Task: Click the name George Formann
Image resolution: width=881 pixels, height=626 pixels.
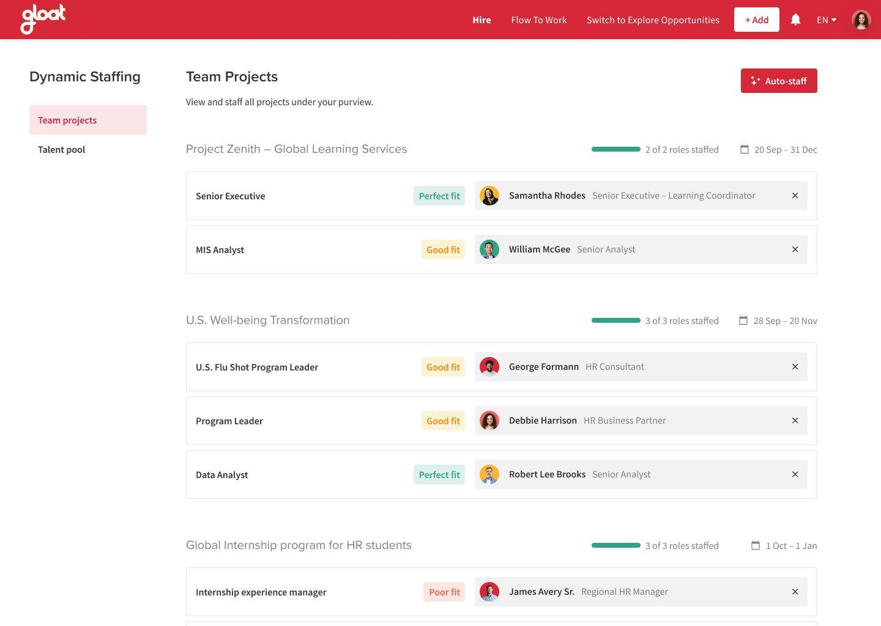Action: (x=544, y=367)
